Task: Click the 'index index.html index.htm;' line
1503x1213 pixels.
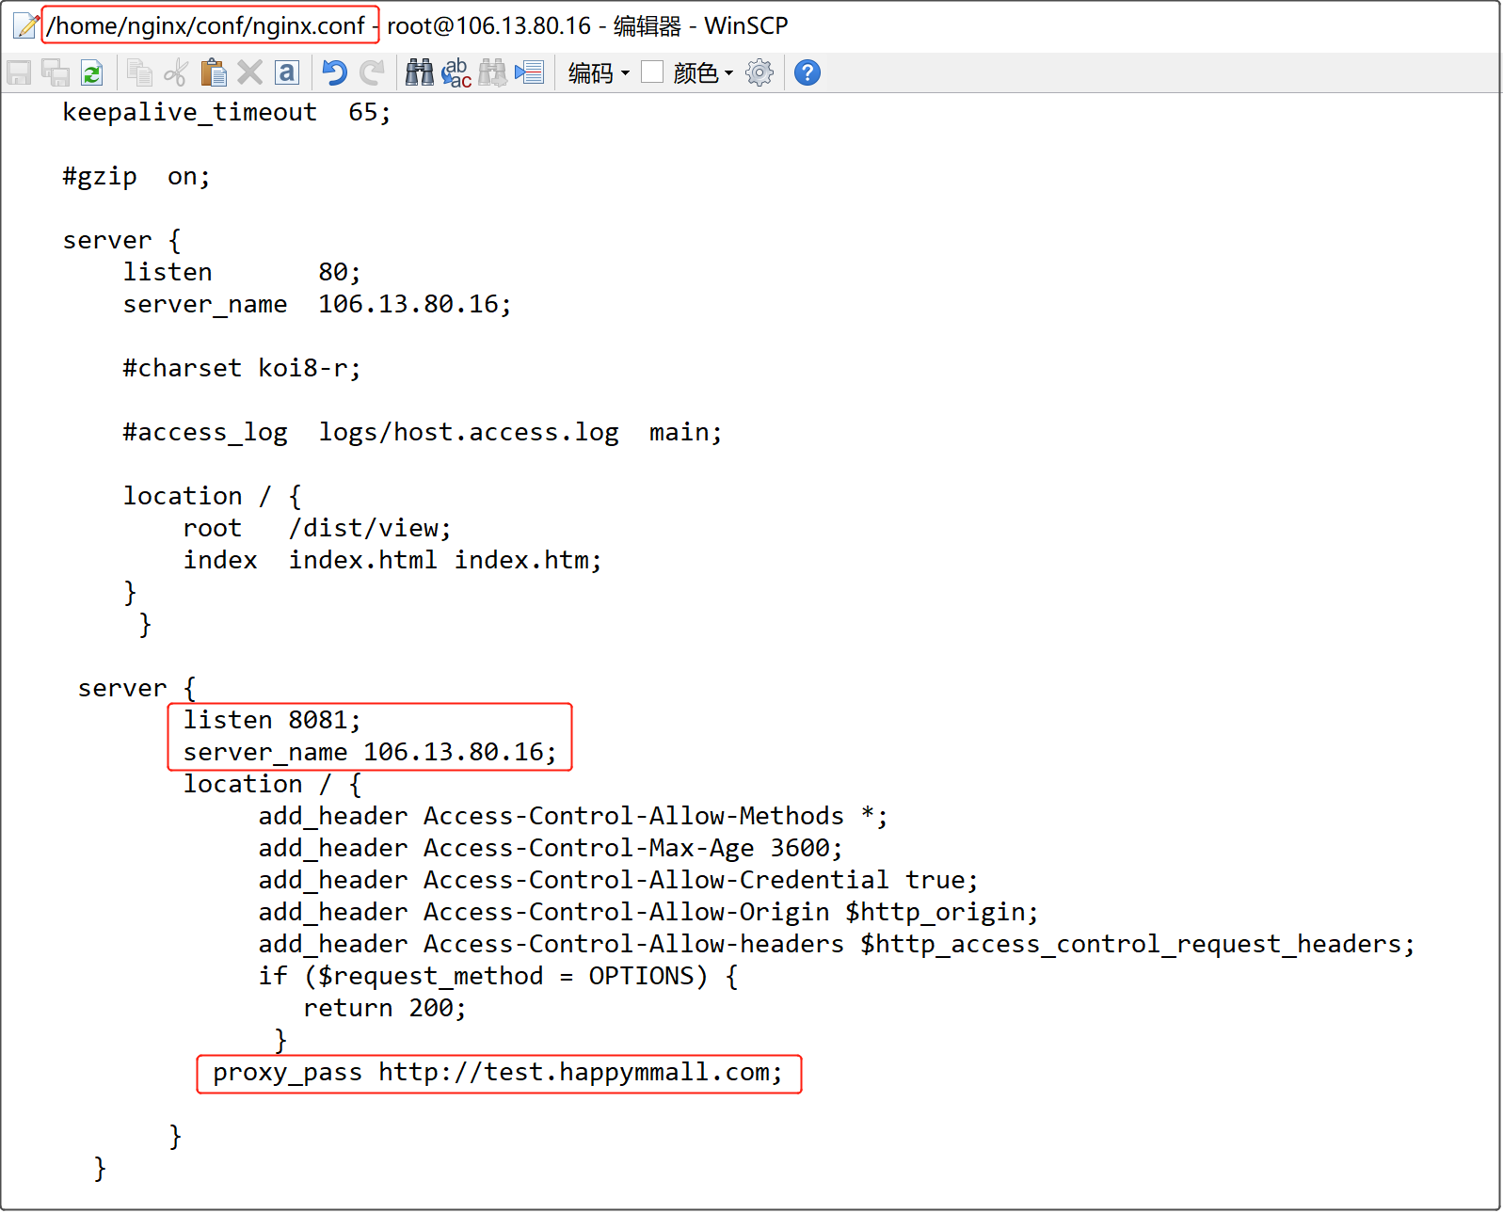Action: [392, 560]
